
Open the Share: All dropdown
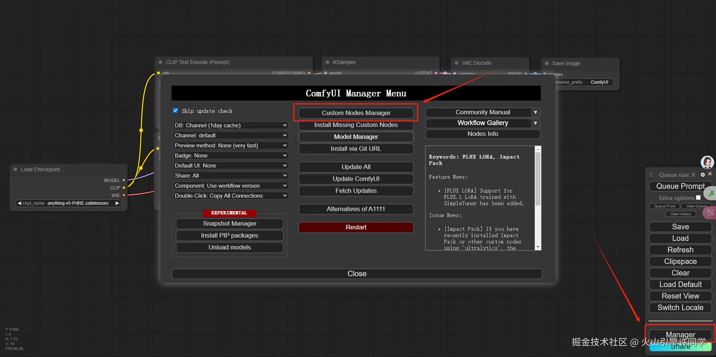tap(230, 176)
